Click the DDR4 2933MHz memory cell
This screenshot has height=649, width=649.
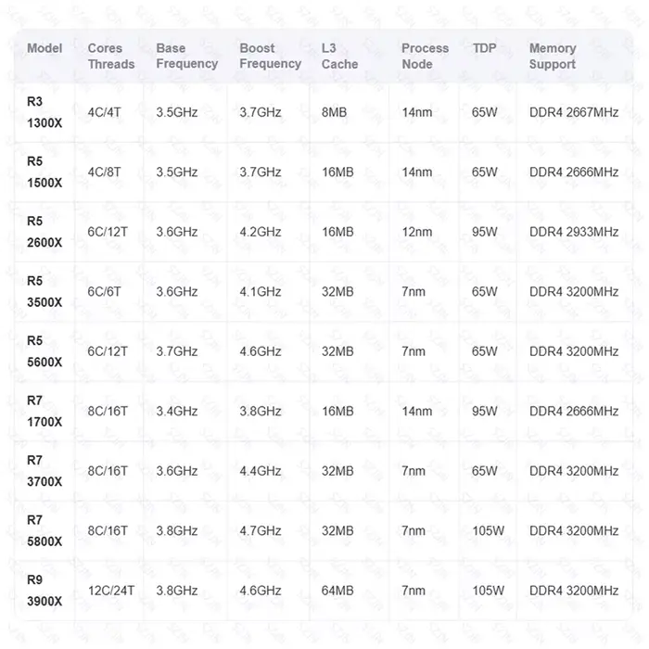pyautogui.click(x=574, y=232)
